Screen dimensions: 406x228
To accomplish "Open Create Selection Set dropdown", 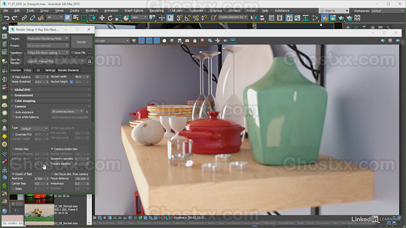I will click(233, 17).
